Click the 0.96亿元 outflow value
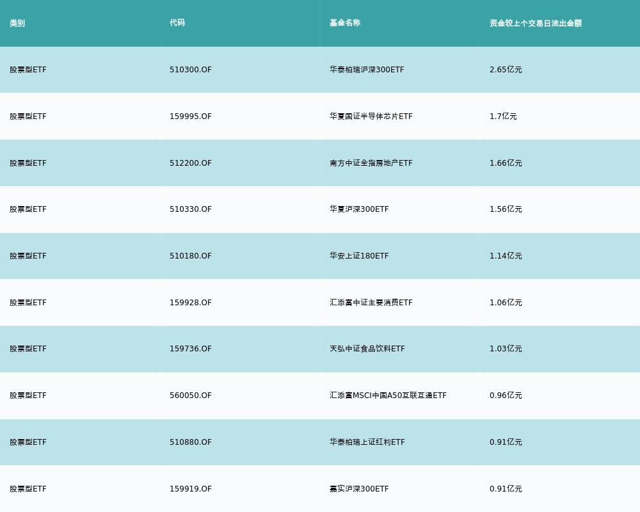Screen dimensions: 640x512 (x=506, y=396)
